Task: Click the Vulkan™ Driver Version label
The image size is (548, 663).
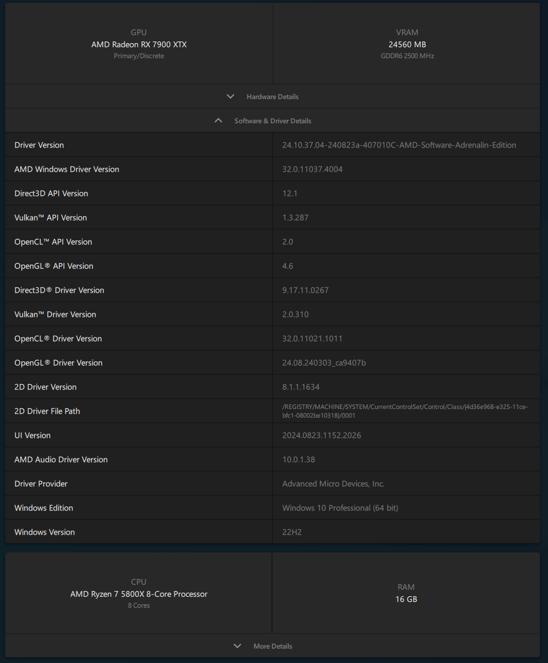Action: (55, 314)
